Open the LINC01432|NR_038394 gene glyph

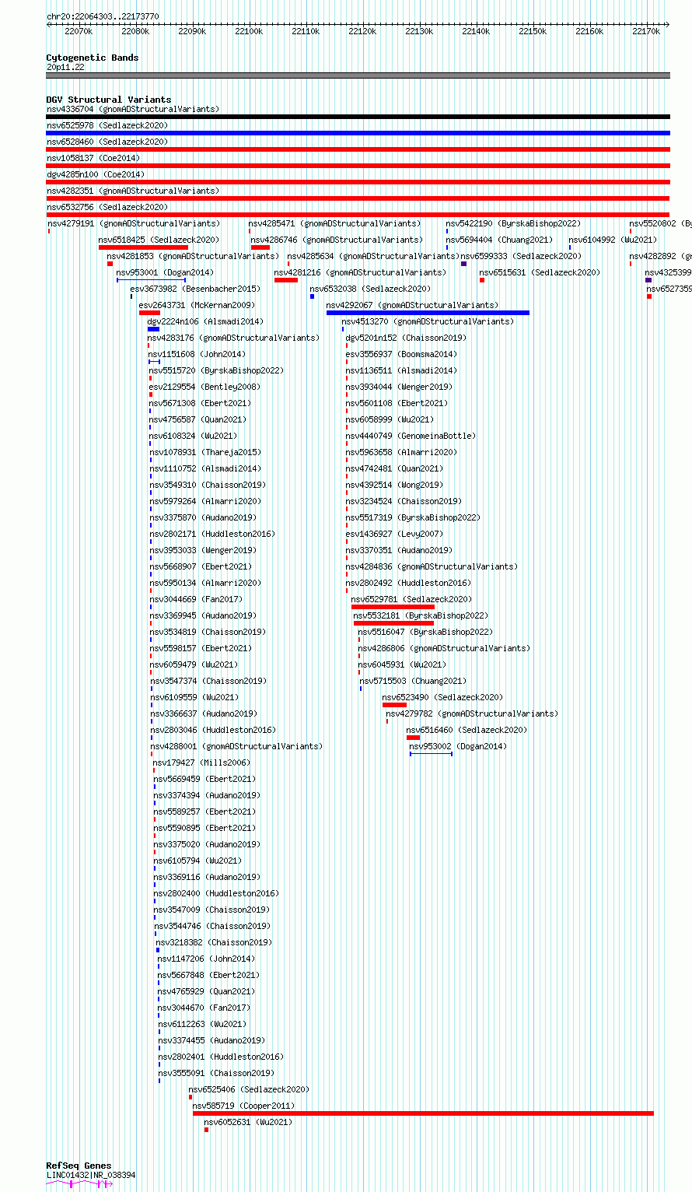(79, 1183)
